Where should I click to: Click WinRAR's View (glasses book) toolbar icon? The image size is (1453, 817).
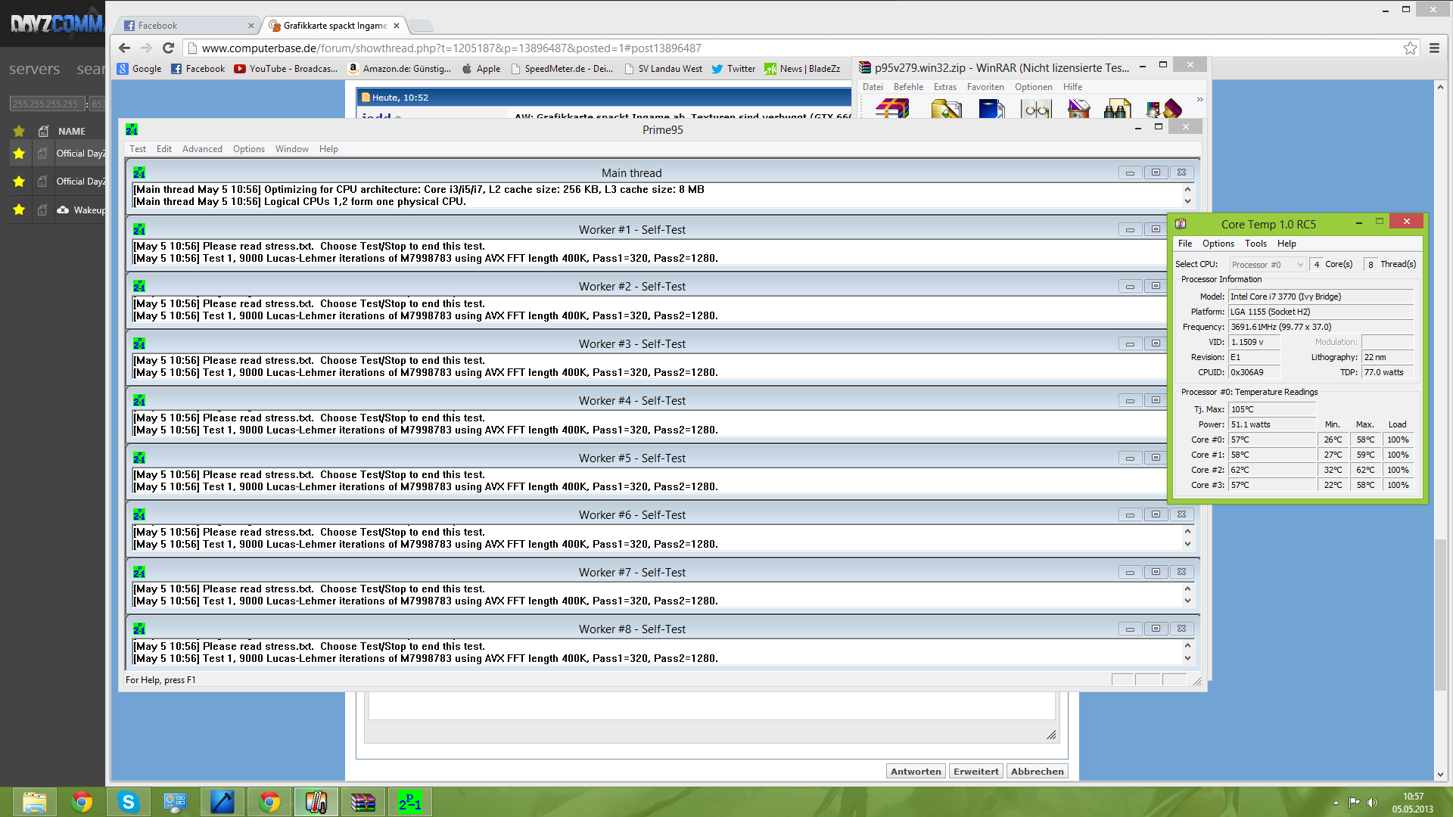click(1036, 110)
